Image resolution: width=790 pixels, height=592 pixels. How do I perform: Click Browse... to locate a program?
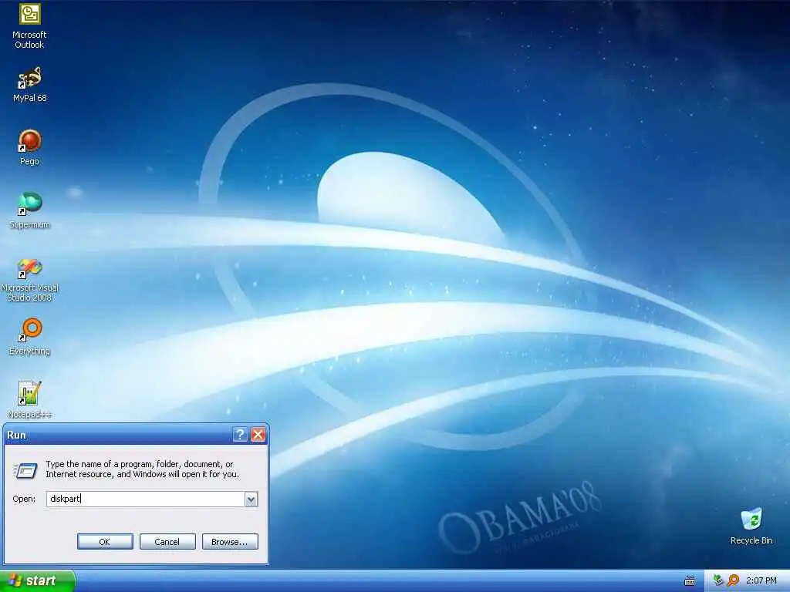pos(230,542)
